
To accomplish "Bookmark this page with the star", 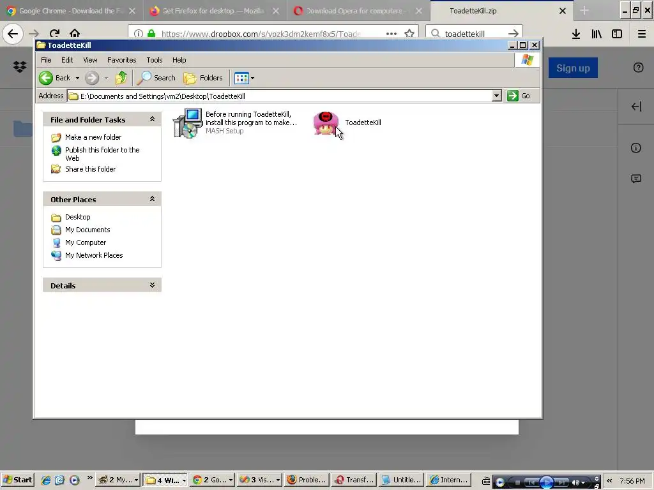I will [x=409, y=33].
